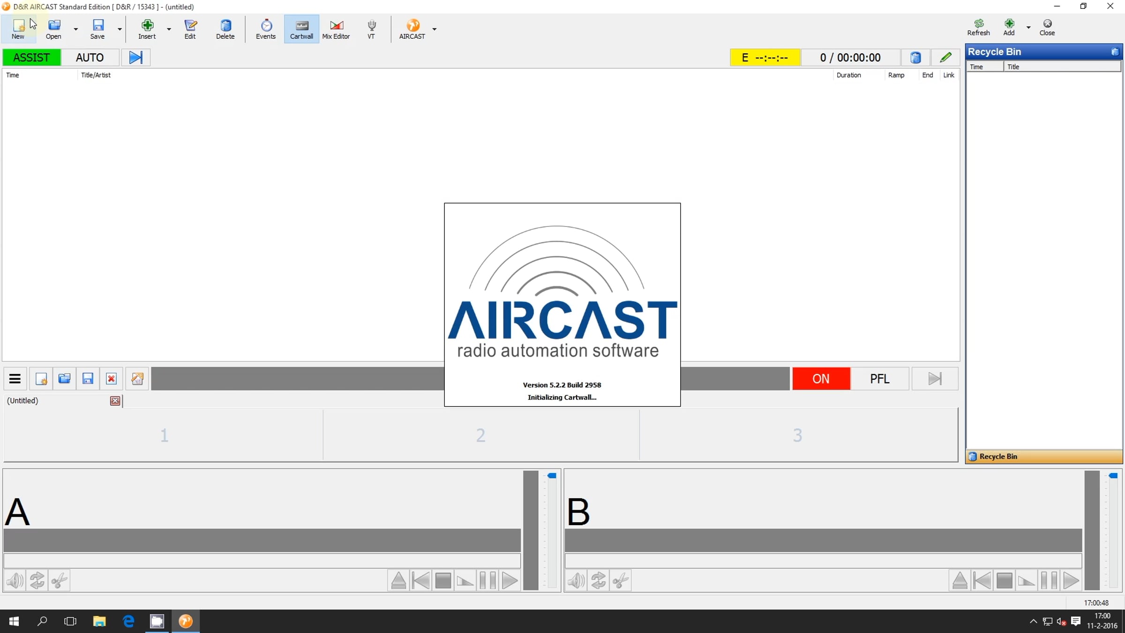This screenshot has width=1125, height=633.
Task: Click the blue play-next button beside AUTO
Action: point(136,58)
